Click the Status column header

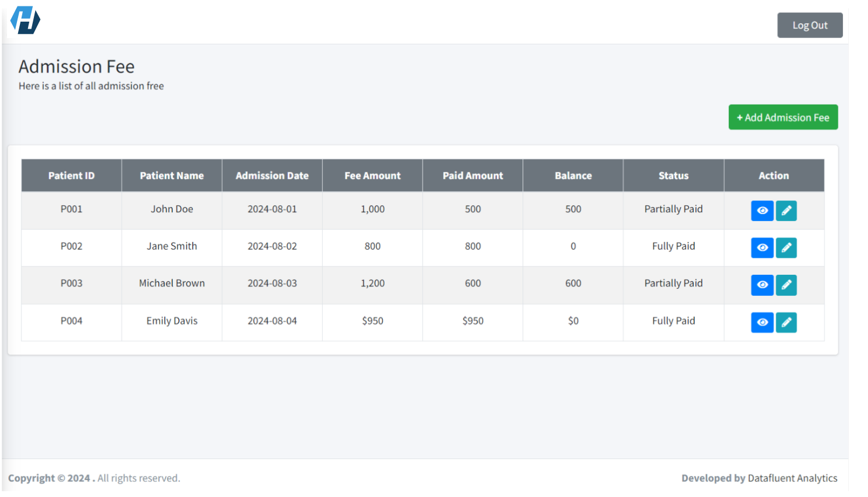click(x=673, y=175)
